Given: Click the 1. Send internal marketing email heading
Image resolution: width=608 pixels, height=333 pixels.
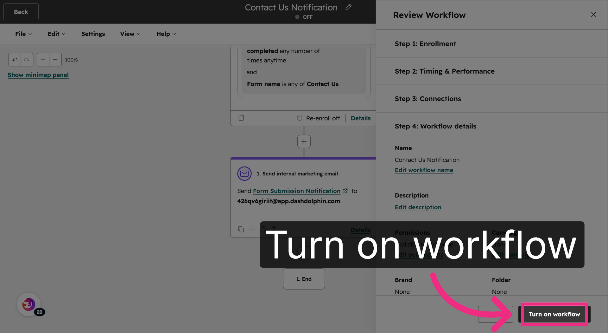Looking at the screenshot, I should coord(297,173).
